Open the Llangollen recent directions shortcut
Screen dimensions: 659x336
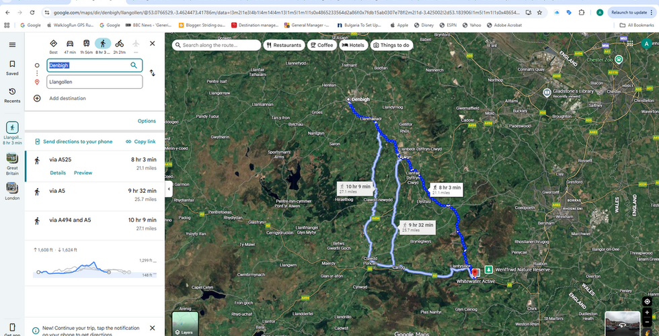tap(12, 133)
